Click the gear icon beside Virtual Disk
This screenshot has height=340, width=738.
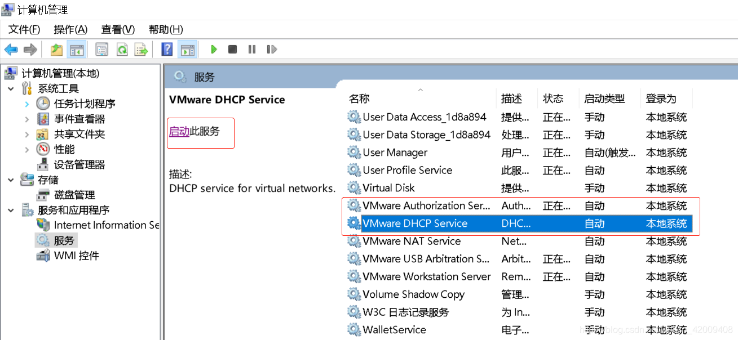click(353, 188)
